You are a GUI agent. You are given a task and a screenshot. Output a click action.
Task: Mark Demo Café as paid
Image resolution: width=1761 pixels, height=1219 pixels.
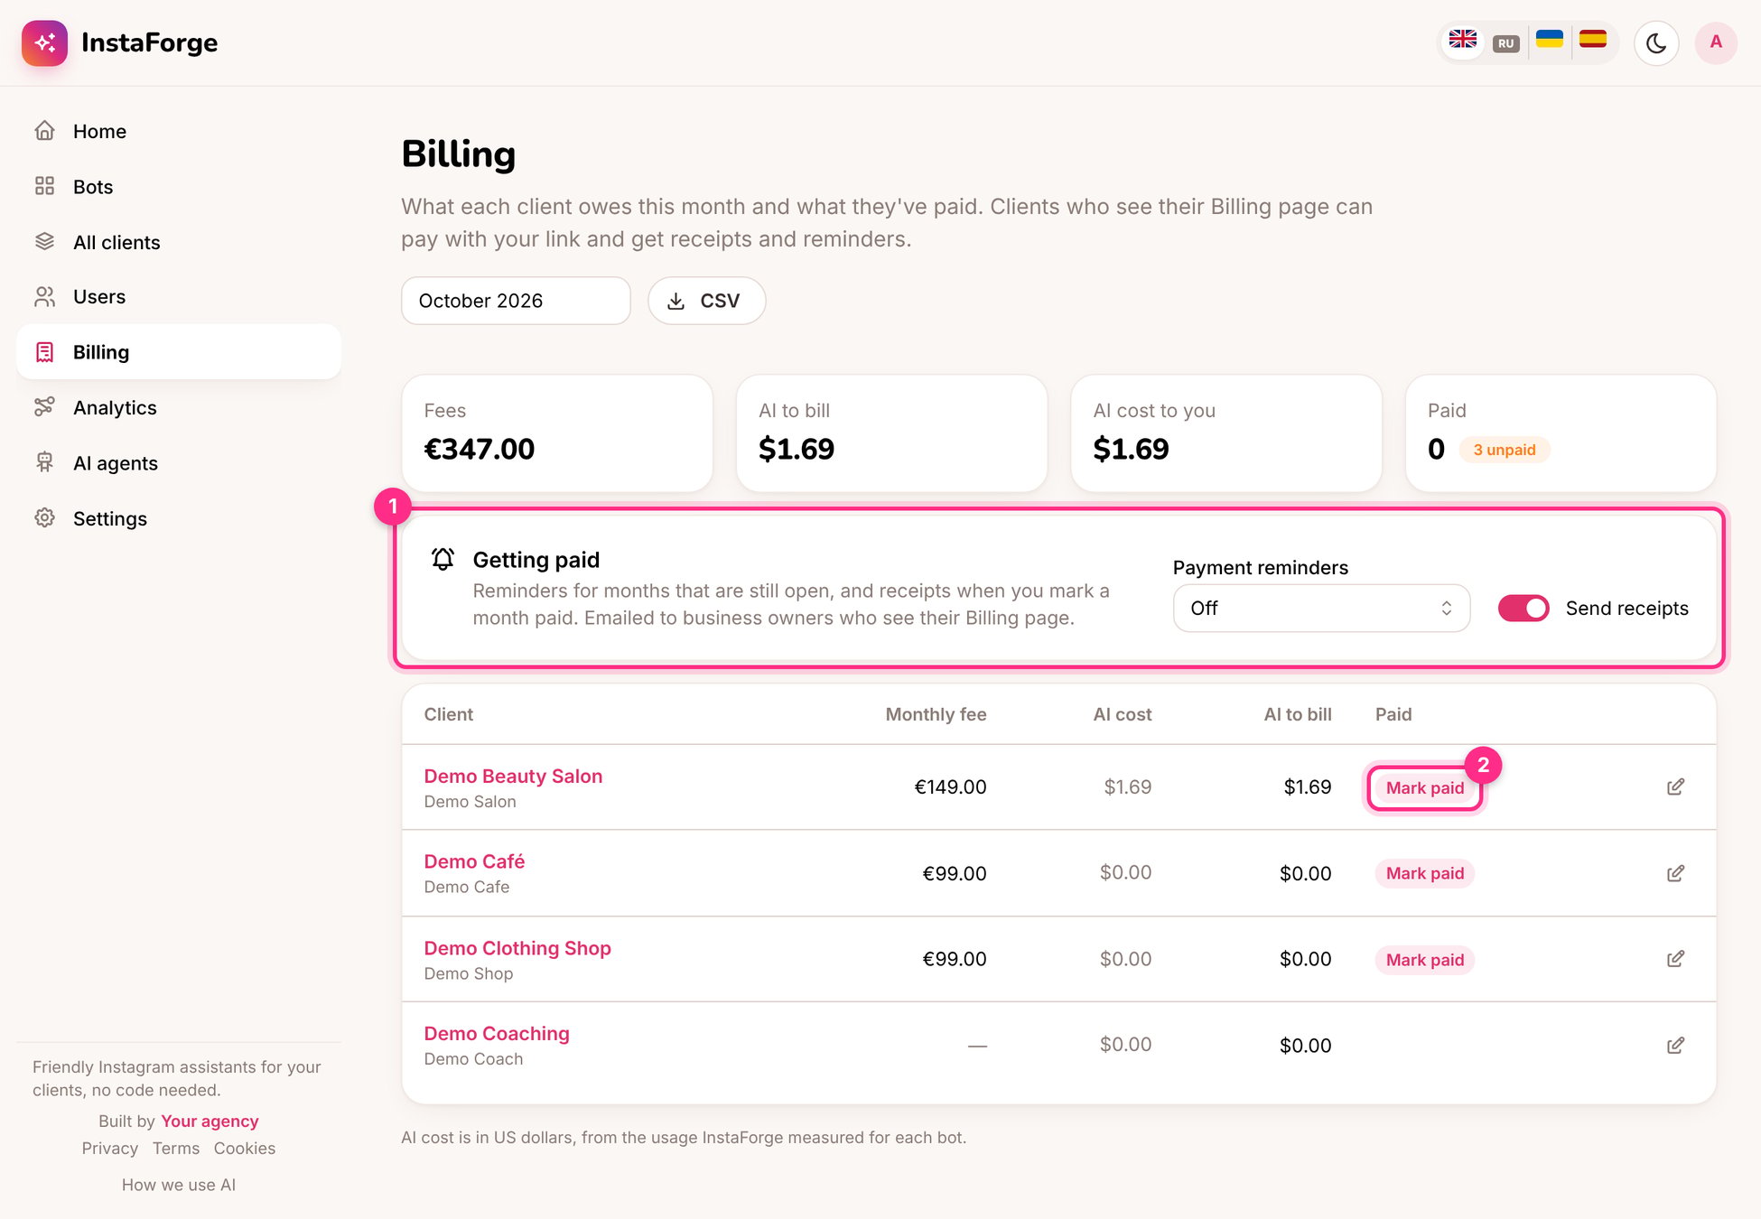click(1424, 873)
